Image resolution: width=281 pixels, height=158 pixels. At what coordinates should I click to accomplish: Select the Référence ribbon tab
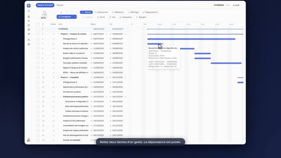point(118,12)
